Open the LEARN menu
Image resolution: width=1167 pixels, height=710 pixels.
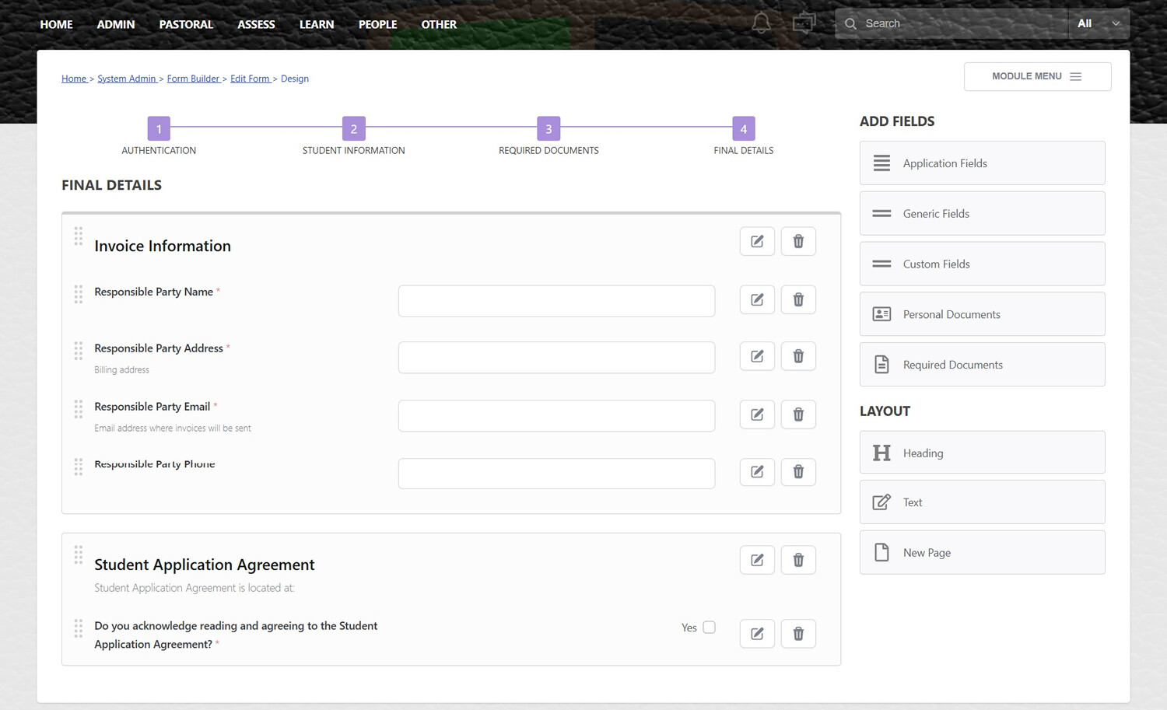(x=317, y=24)
